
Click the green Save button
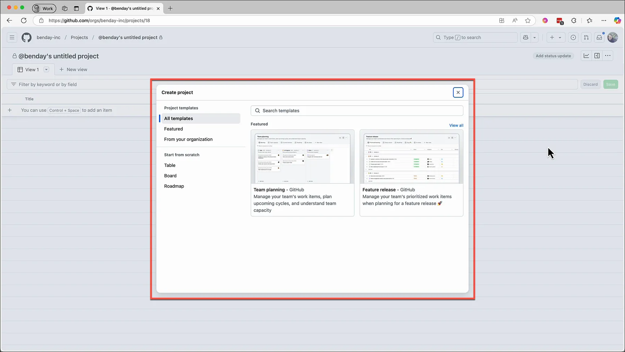[610, 84]
